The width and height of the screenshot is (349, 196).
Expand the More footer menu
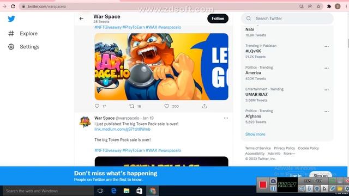[289, 154]
